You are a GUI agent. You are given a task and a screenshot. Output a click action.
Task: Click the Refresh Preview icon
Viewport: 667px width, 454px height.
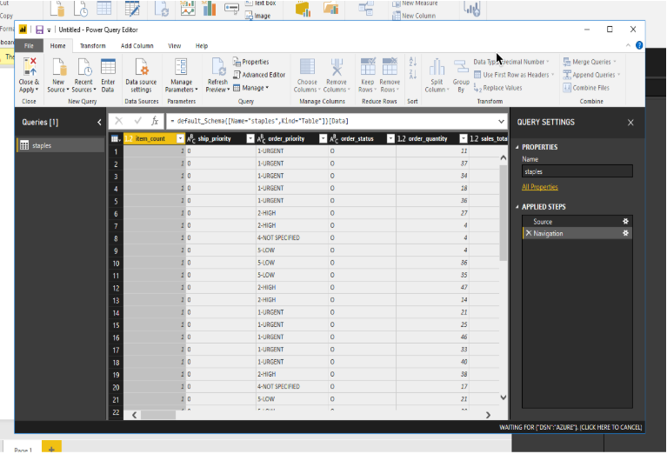click(x=218, y=67)
